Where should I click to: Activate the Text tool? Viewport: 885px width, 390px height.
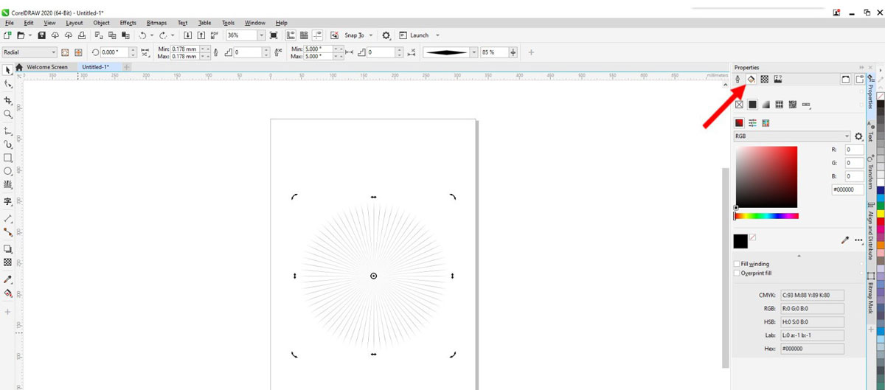pyautogui.click(x=8, y=201)
